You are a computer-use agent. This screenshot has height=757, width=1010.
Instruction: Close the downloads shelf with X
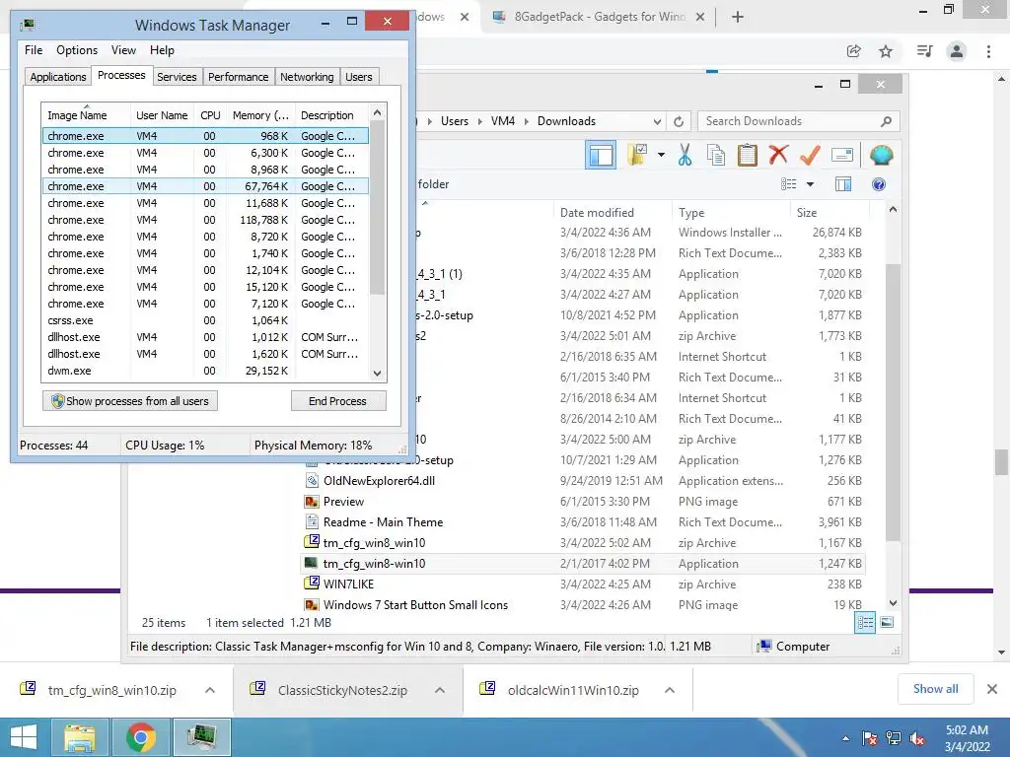click(x=992, y=689)
